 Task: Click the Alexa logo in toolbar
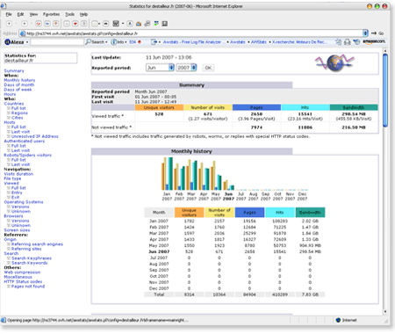tap(14, 42)
